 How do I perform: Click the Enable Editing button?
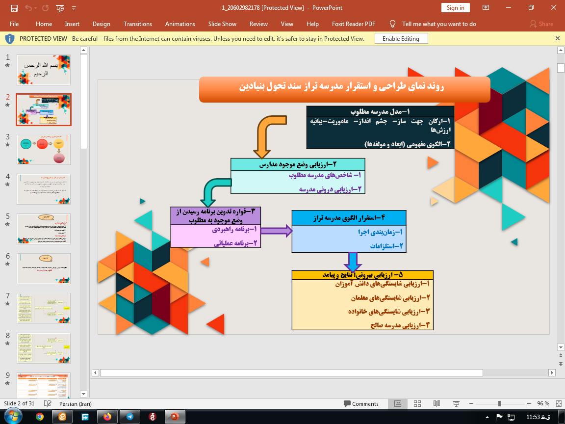tap(401, 39)
